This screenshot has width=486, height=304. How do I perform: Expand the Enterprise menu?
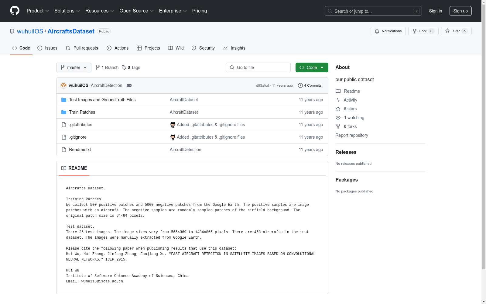pyautogui.click(x=173, y=11)
